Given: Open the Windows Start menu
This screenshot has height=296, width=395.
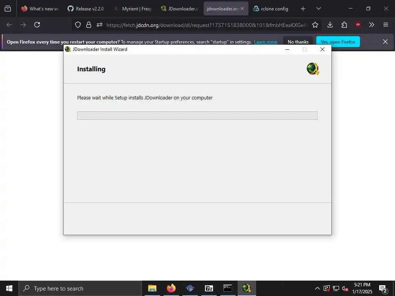Looking at the screenshot, I should [9, 288].
